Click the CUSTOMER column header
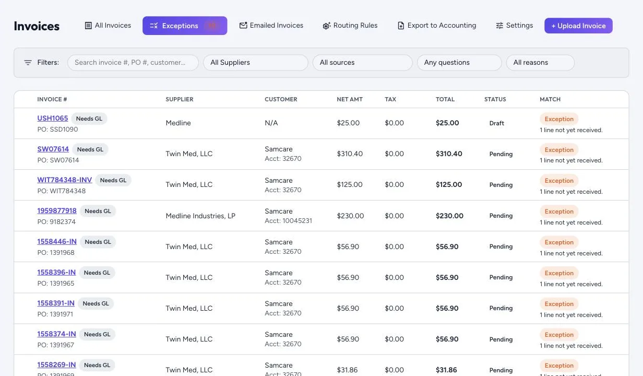This screenshot has width=643, height=376. 281,99
